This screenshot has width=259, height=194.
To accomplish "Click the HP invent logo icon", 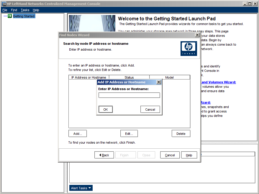I will tap(188, 48).
